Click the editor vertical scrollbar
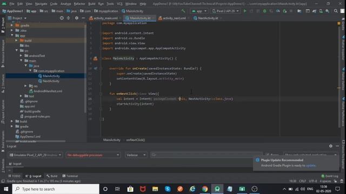346x194 pixels. tap(339, 77)
